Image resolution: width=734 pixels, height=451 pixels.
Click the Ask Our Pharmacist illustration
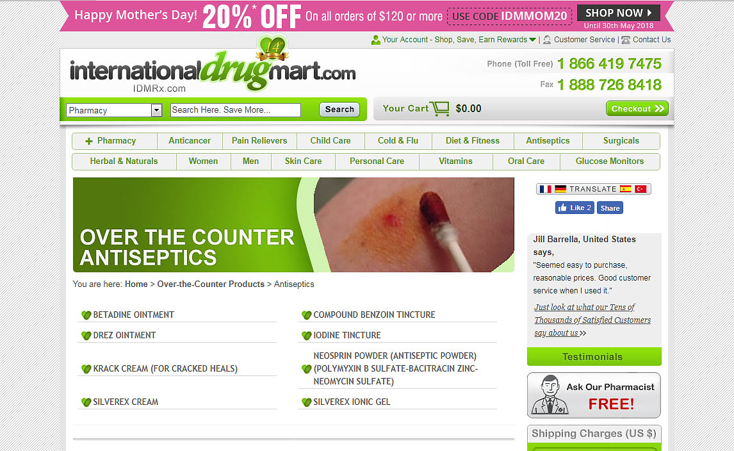point(551,395)
